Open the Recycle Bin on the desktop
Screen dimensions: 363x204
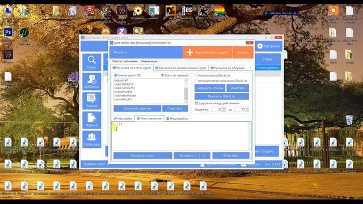pos(349,121)
